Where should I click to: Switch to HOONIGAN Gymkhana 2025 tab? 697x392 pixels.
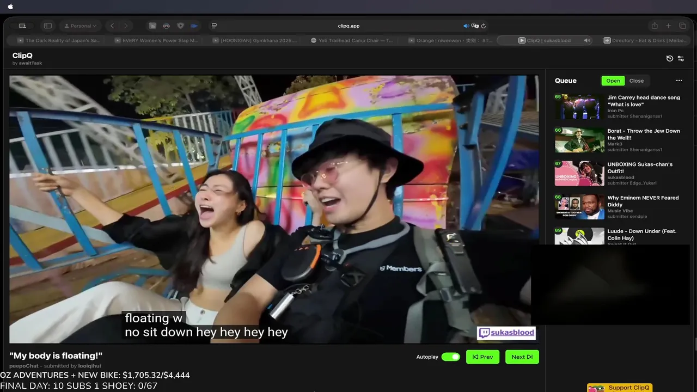pos(255,40)
